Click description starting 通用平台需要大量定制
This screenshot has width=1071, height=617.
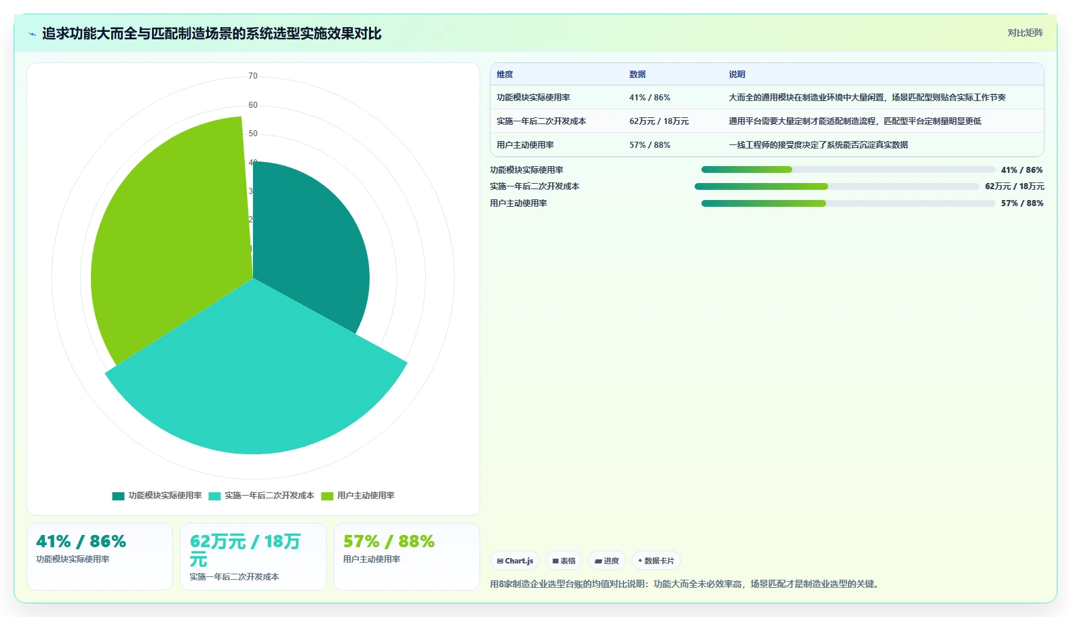pyautogui.click(x=855, y=121)
